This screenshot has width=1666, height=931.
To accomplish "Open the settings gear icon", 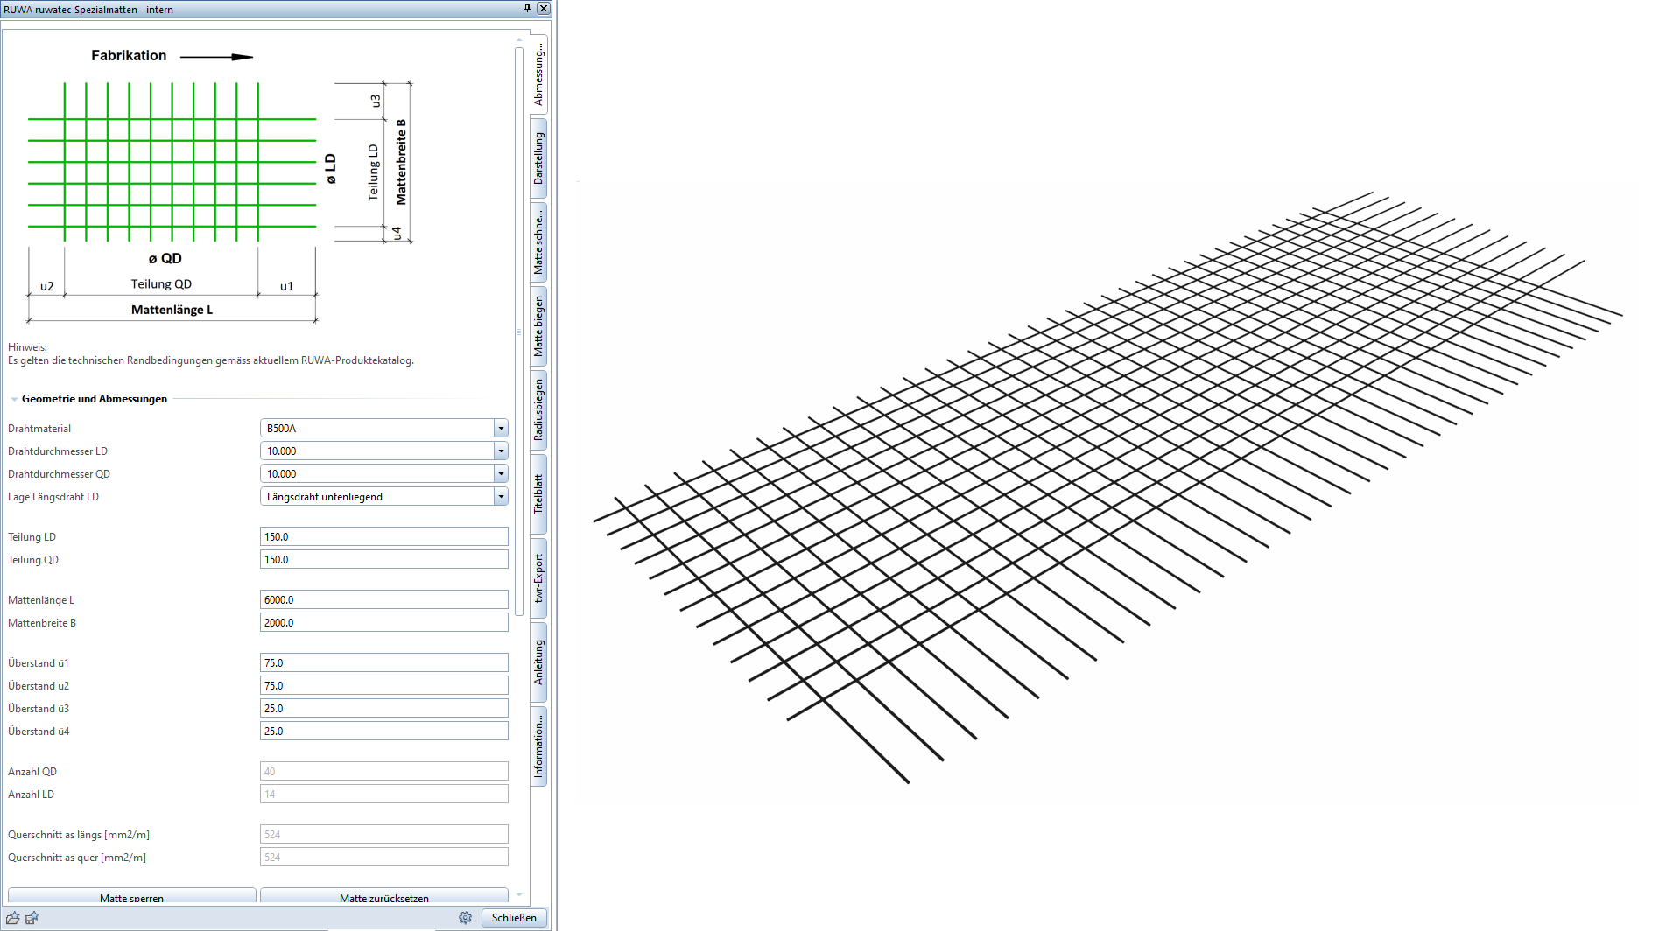I will pyautogui.click(x=465, y=918).
